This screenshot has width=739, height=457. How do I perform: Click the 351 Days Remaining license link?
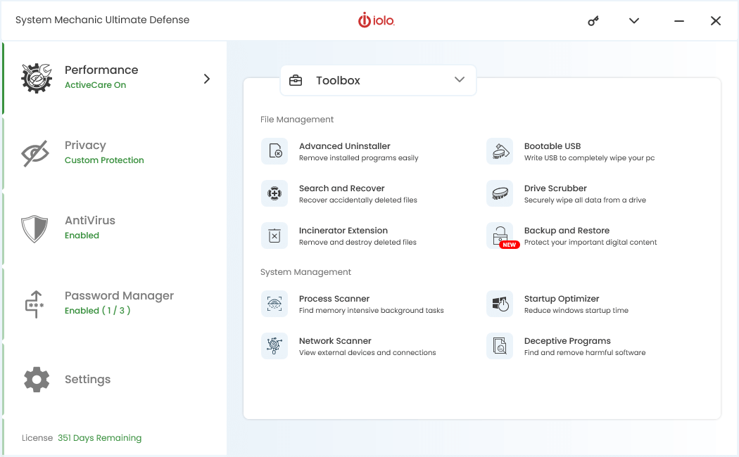99,438
